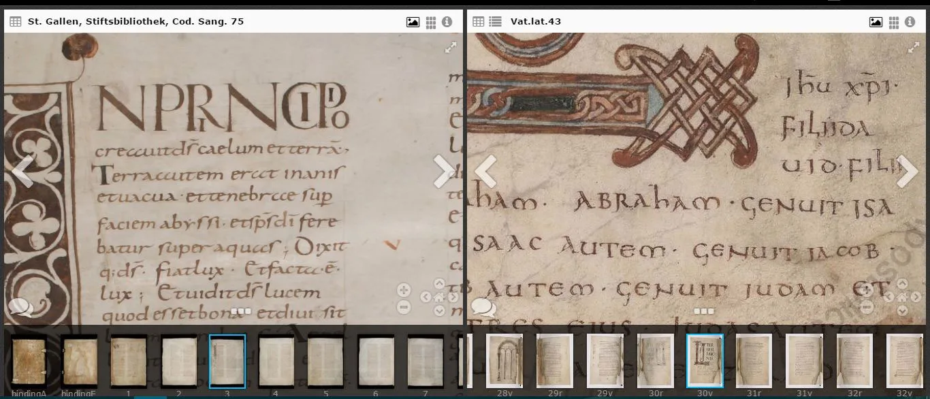This screenshot has height=399, width=930.
Task: Pan up in the Vat.lat.43 image
Action: pyautogui.click(x=902, y=284)
